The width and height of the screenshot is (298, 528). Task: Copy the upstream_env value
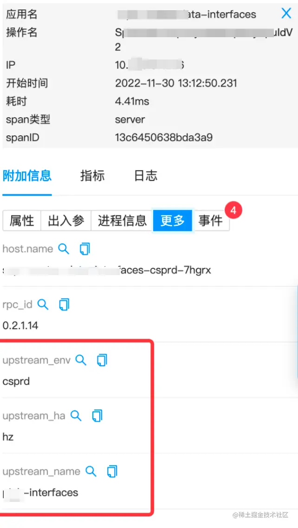(x=102, y=360)
